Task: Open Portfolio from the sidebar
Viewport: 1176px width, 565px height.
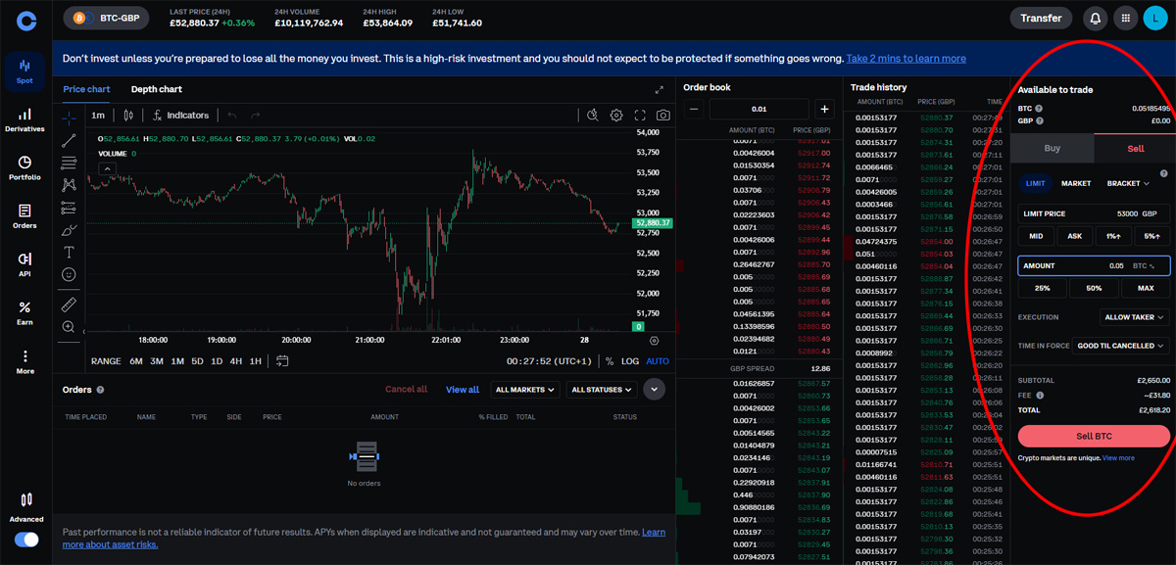Action: [x=24, y=167]
